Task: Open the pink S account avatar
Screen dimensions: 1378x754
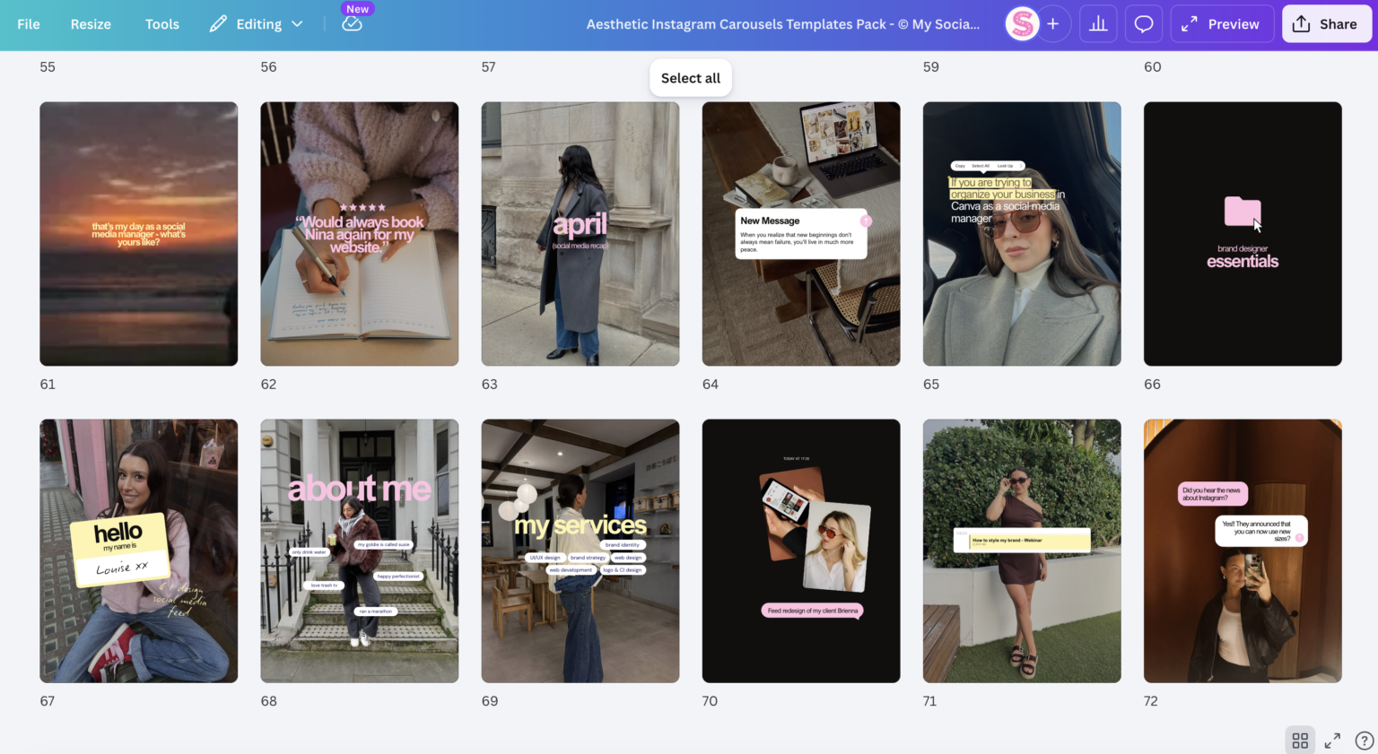Action: point(1024,23)
